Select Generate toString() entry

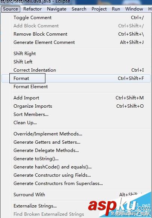click(76, 159)
